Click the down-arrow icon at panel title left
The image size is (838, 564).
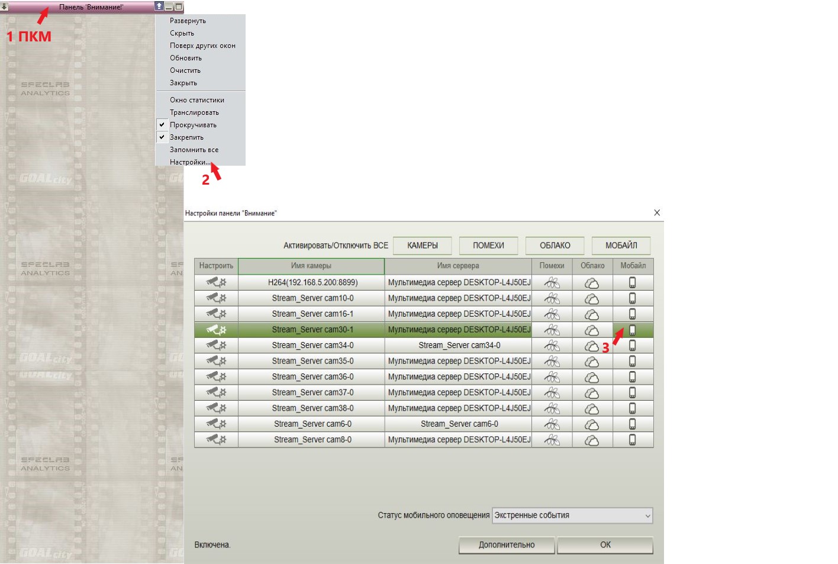click(x=4, y=7)
